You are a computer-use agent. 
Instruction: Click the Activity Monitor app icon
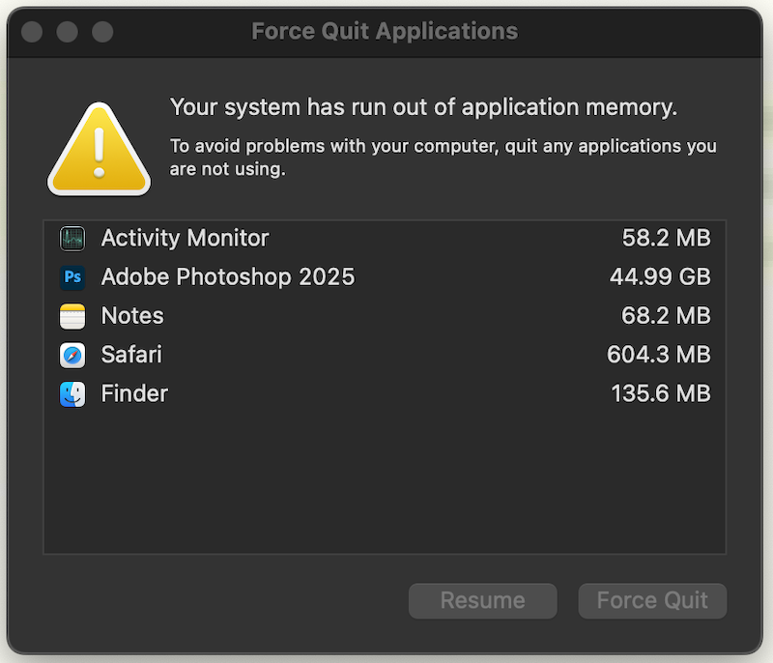pos(72,239)
